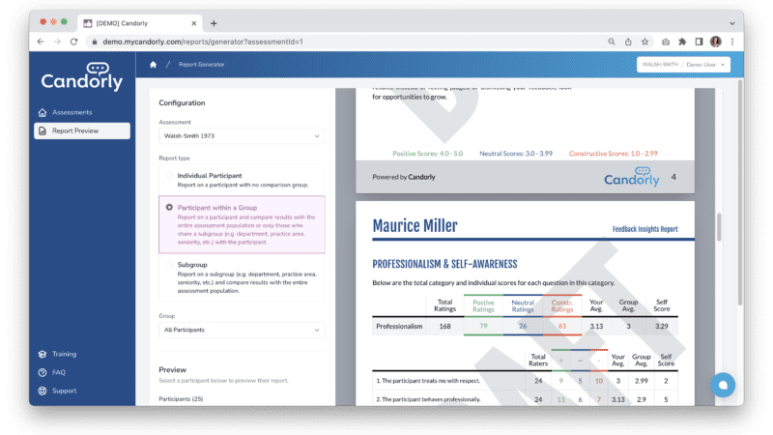The width and height of the screenshot is (773, 435).
Task: Click the Maurice Miller report heading
Action: pos(415,226)
